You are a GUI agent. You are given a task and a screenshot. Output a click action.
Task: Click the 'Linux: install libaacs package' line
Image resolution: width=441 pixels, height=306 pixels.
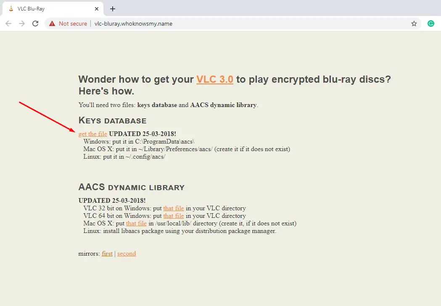[x=180, y=231]
